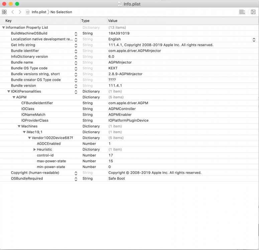
Task: Select the max-power-state value 15
Action: 111,161
